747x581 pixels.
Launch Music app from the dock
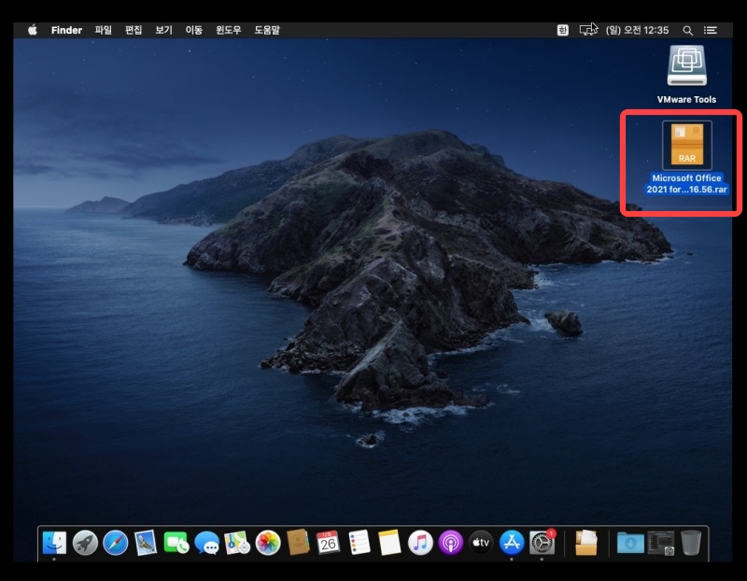[420, 543]
